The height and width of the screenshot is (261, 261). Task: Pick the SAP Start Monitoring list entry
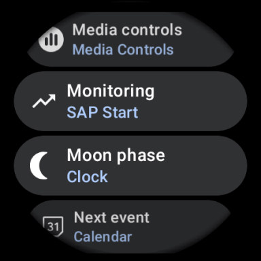coord(130,101)
